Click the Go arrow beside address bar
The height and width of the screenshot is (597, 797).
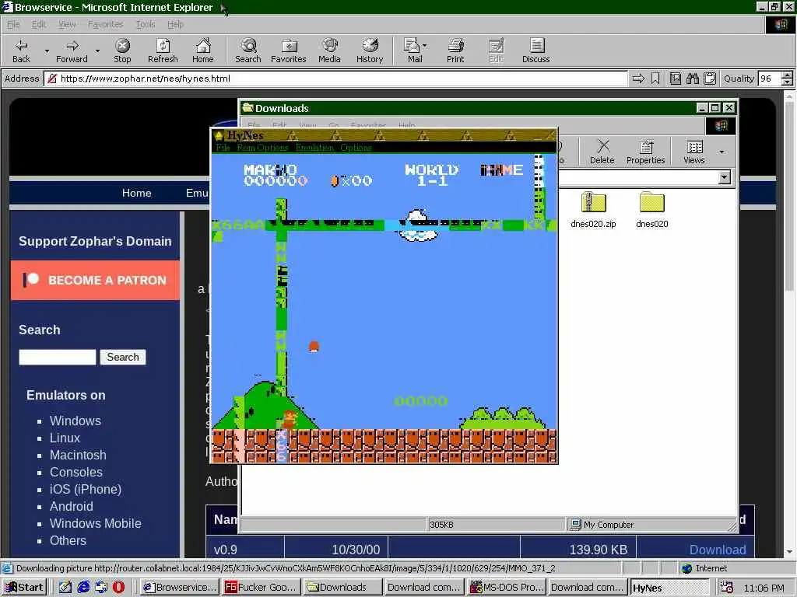[638, 79]
